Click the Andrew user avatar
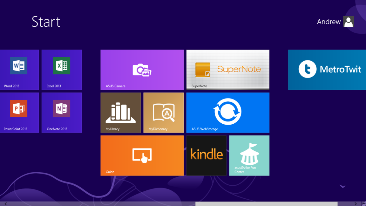 [349, 22]
